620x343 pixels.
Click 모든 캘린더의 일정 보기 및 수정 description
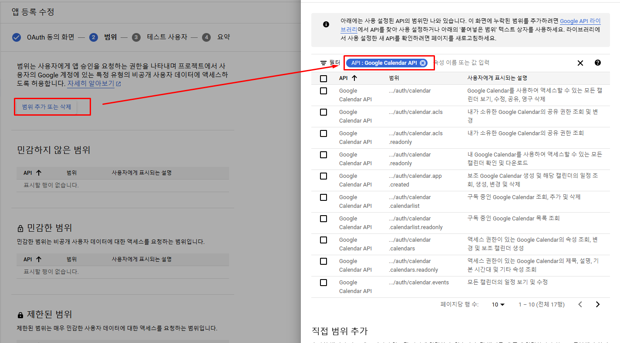tap(507, 283)
